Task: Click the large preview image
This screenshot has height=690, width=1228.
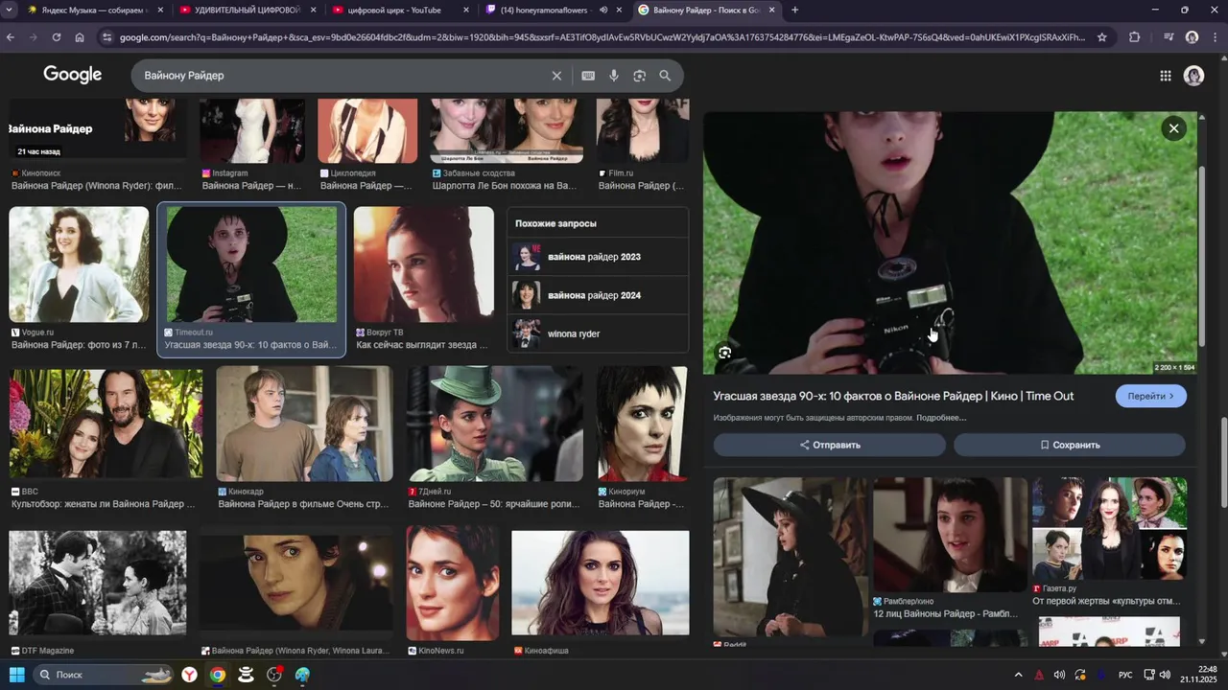Action: pos(950,243)
